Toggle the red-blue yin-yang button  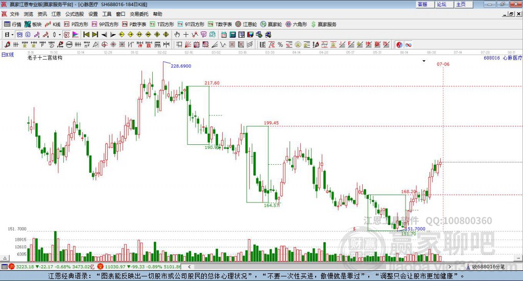point(399,44)
